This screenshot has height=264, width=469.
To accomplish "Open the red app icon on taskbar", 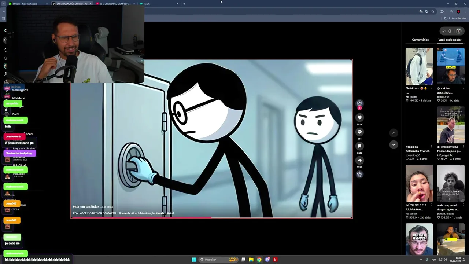I will pos(275,260).
